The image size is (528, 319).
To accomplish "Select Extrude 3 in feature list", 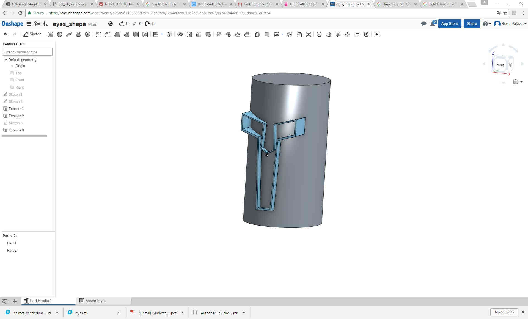I will (16, 130).
